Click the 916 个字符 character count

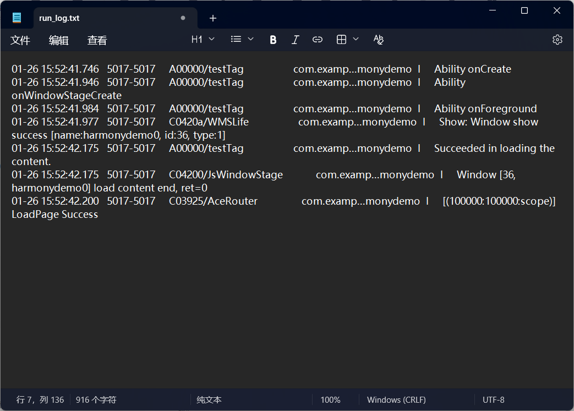[96, 399]
